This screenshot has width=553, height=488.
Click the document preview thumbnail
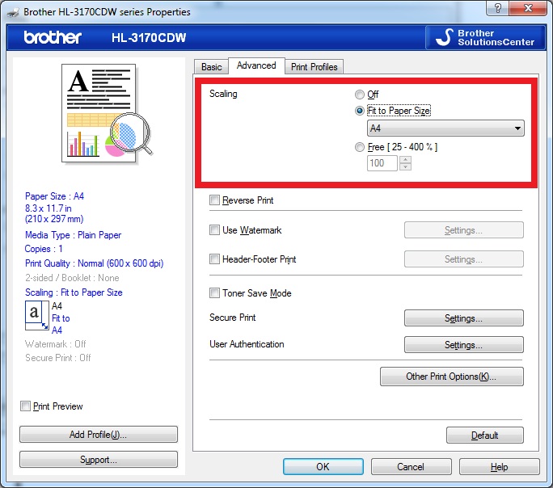click(x=107, y=113)
